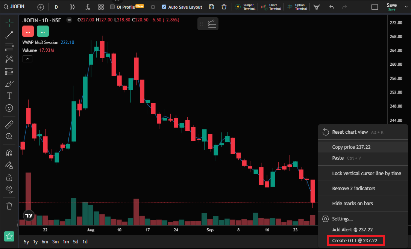Open the emoji icons tool

[9, 108]
